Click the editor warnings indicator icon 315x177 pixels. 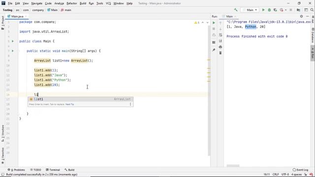(x=197, y=23)
